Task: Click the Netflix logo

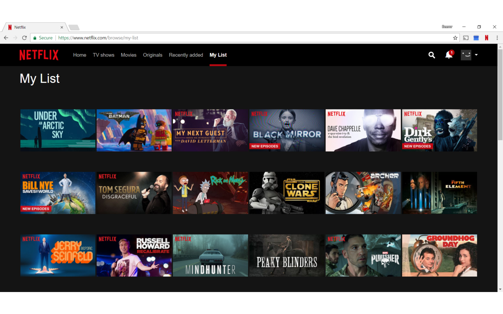Action: click(39, 55)
